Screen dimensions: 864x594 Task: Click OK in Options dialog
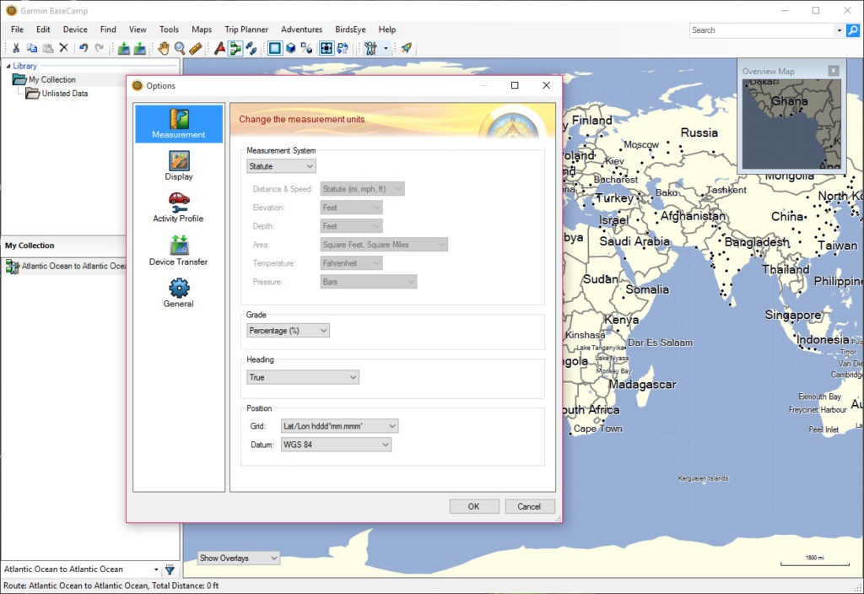click(x=474, y=506)
